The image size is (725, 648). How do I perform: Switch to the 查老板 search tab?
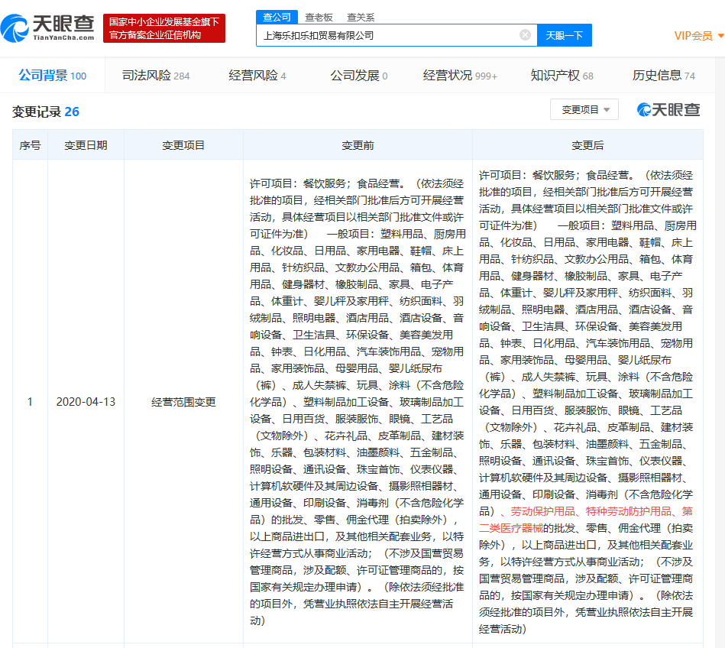point(318,17)
